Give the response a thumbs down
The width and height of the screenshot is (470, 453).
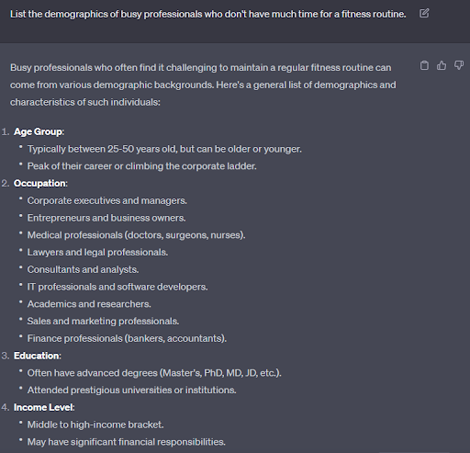[x=459, y=65]
